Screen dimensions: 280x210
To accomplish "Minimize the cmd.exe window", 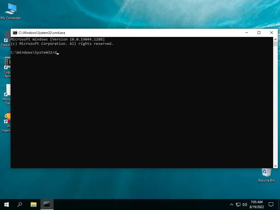I will (247, 33).
